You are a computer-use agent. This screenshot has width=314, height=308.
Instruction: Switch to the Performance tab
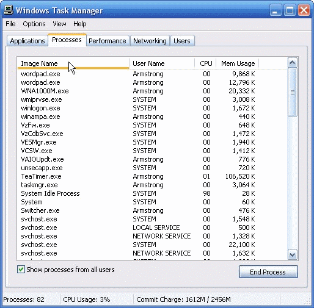(108, 41)
